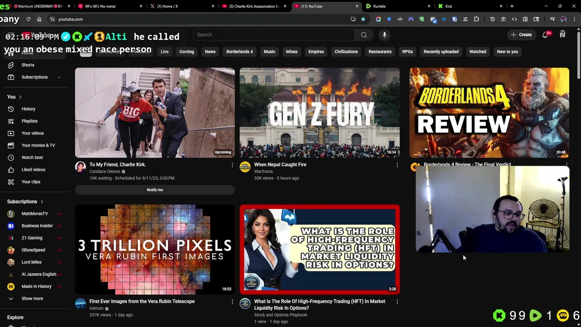The image size is (581, 327).
Task: Click the address bar showing youtube.com
Action: tap(200, 19)
